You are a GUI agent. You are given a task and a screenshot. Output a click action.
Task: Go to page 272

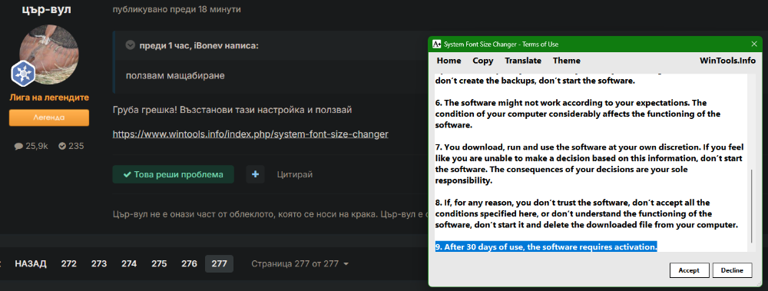[69, 263]
